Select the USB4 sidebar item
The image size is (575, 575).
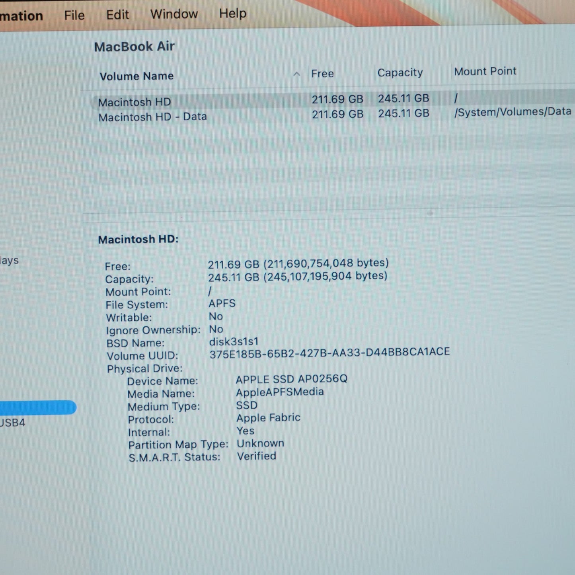pyautogui.click(x=13, y=423)
